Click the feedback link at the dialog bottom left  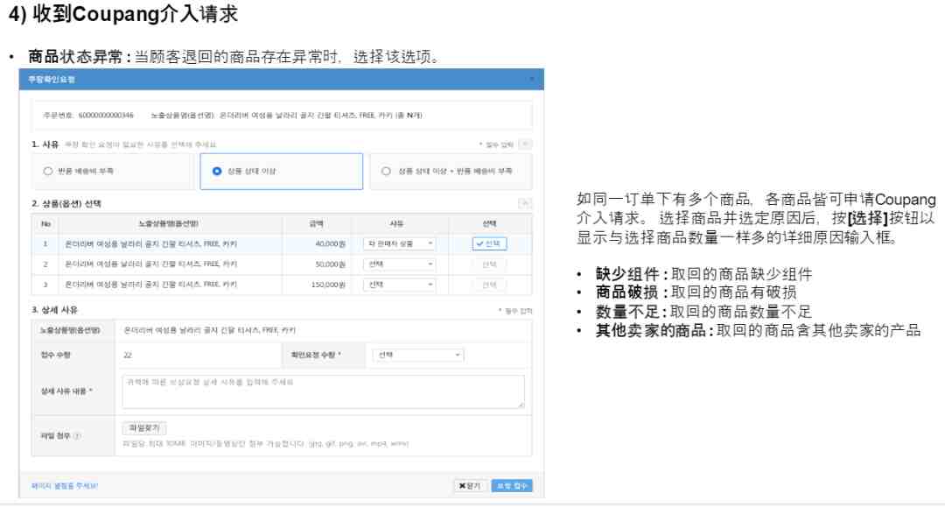click(x=65, y=485)
